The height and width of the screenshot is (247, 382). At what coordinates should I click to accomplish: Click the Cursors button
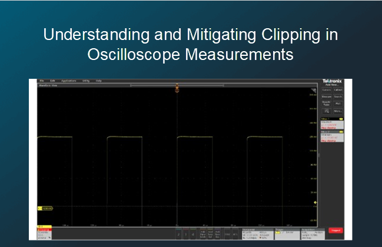(327, 90)
